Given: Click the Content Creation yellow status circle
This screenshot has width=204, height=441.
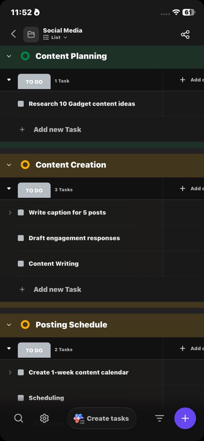Looking at the screenshot, I should (25, 165).
